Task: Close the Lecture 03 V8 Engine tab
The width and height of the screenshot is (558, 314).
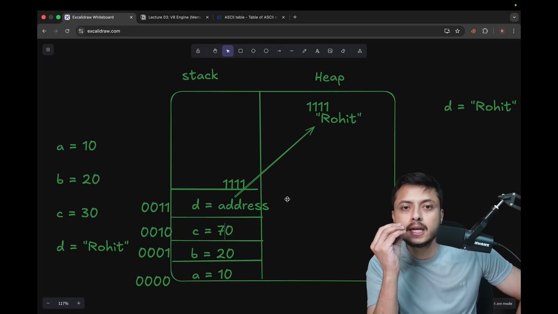Action: pos(207,17)
